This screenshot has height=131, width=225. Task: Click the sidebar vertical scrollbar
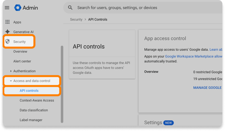click(62, 84)
